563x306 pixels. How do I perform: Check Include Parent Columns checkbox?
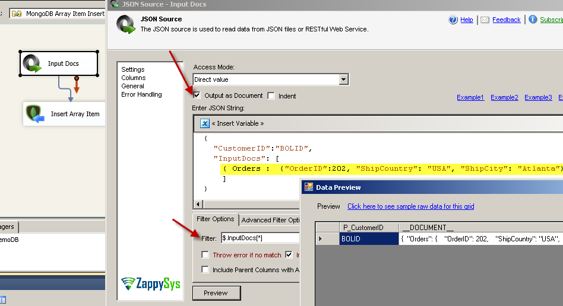coord(205,269)
